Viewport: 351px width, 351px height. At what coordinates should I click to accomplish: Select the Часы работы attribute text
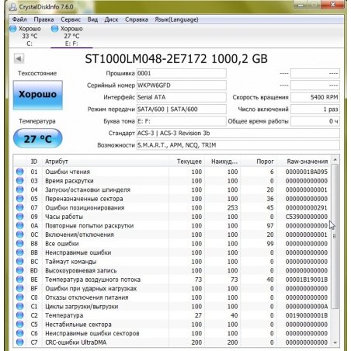click(x=64, y=217)
